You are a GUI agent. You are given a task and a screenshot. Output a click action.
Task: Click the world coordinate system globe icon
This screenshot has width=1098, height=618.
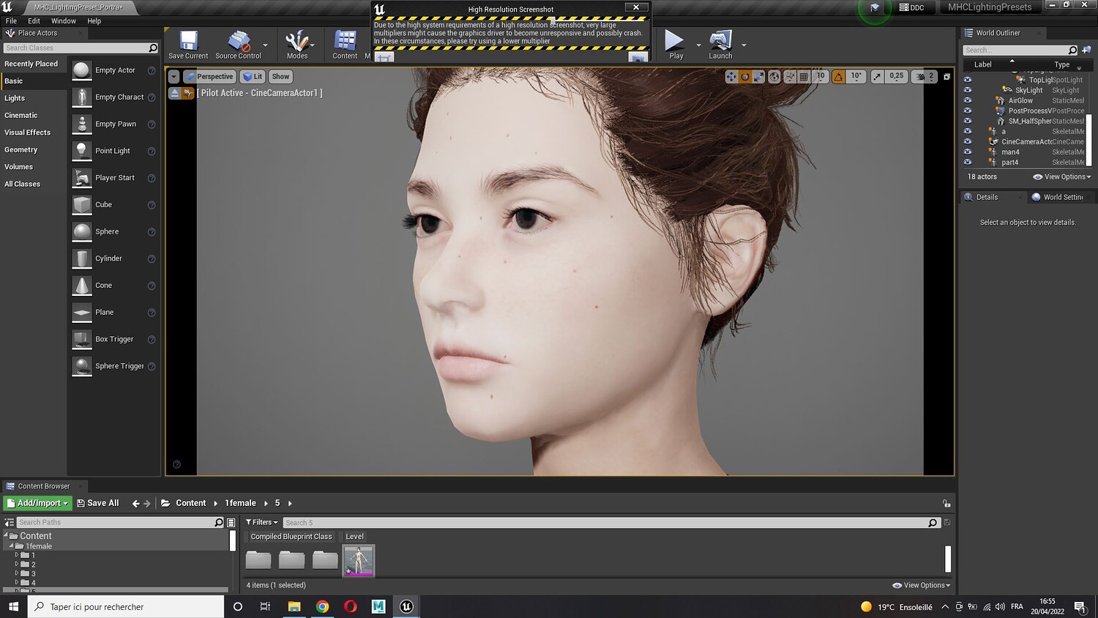774,77
